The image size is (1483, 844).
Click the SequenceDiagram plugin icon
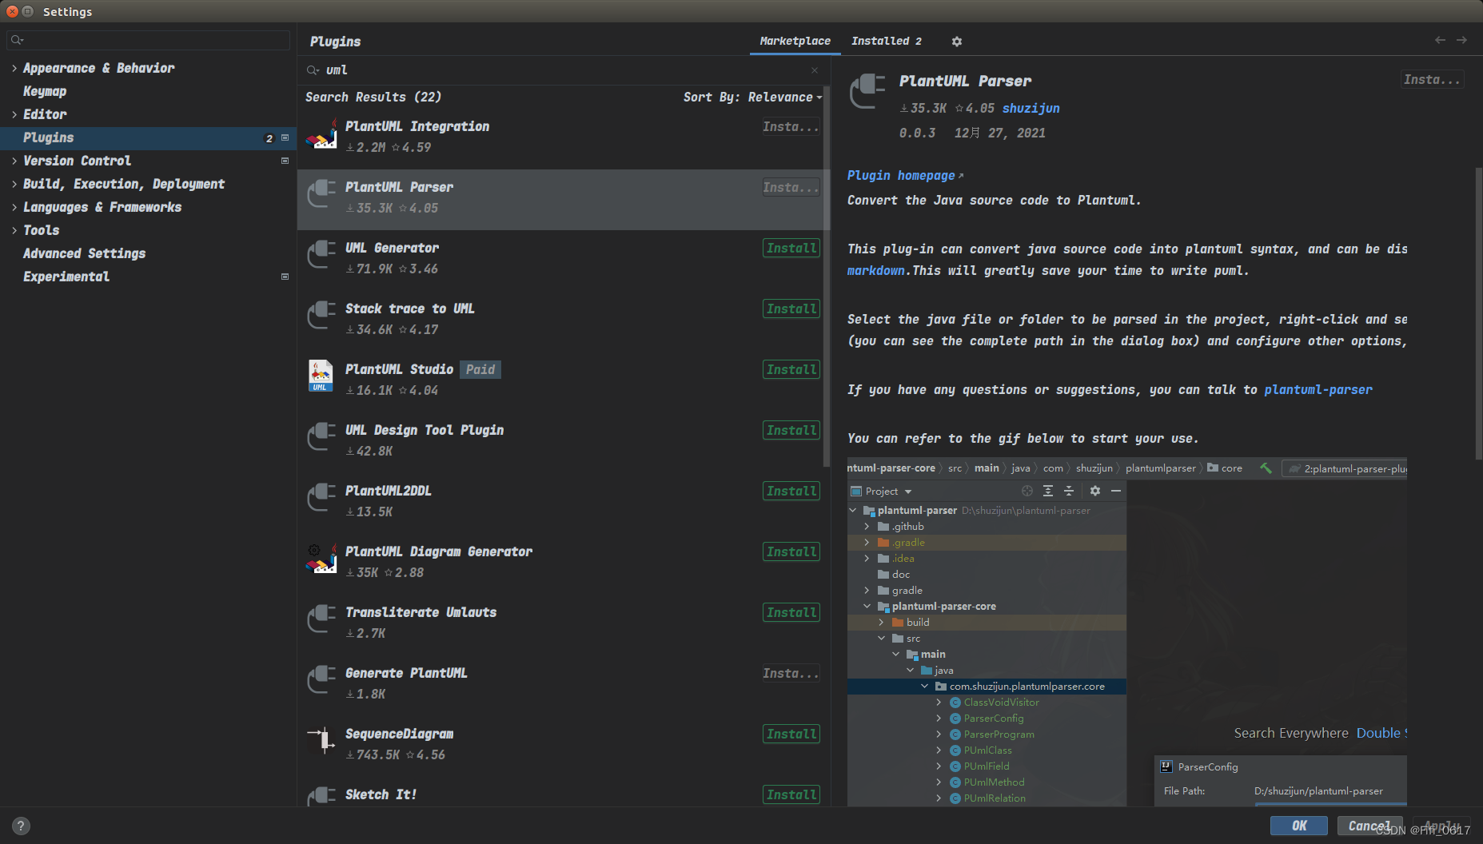point(321,740)
